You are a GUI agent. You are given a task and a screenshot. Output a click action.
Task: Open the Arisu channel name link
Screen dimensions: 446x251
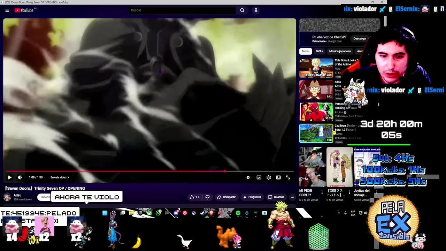pyautogui.click(x=17, y=195)
